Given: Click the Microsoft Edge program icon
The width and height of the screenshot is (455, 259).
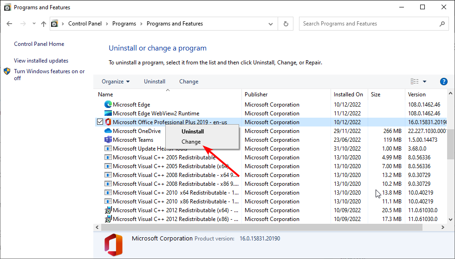Looking at the screenshot, I should [108, 105].
